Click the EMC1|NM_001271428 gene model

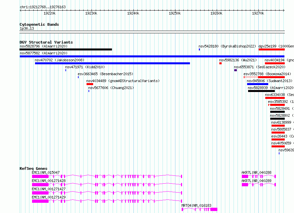107,185
